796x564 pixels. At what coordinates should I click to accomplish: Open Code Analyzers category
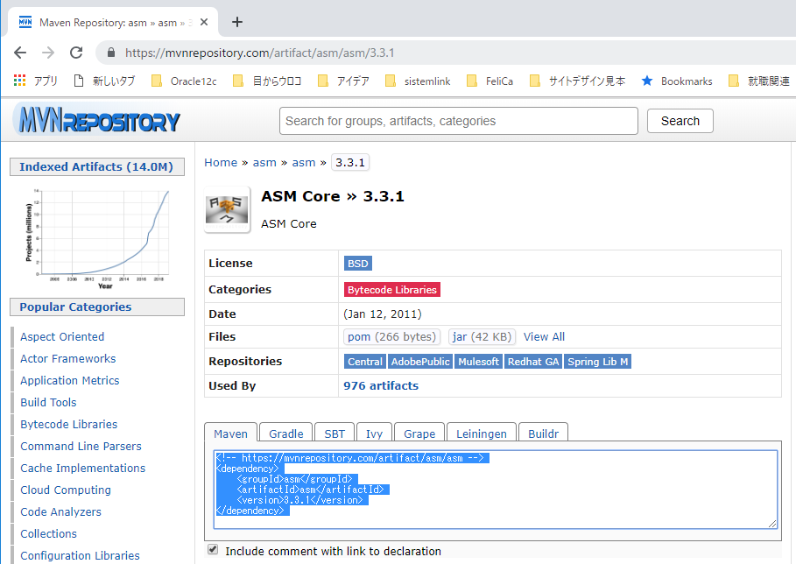61,511
